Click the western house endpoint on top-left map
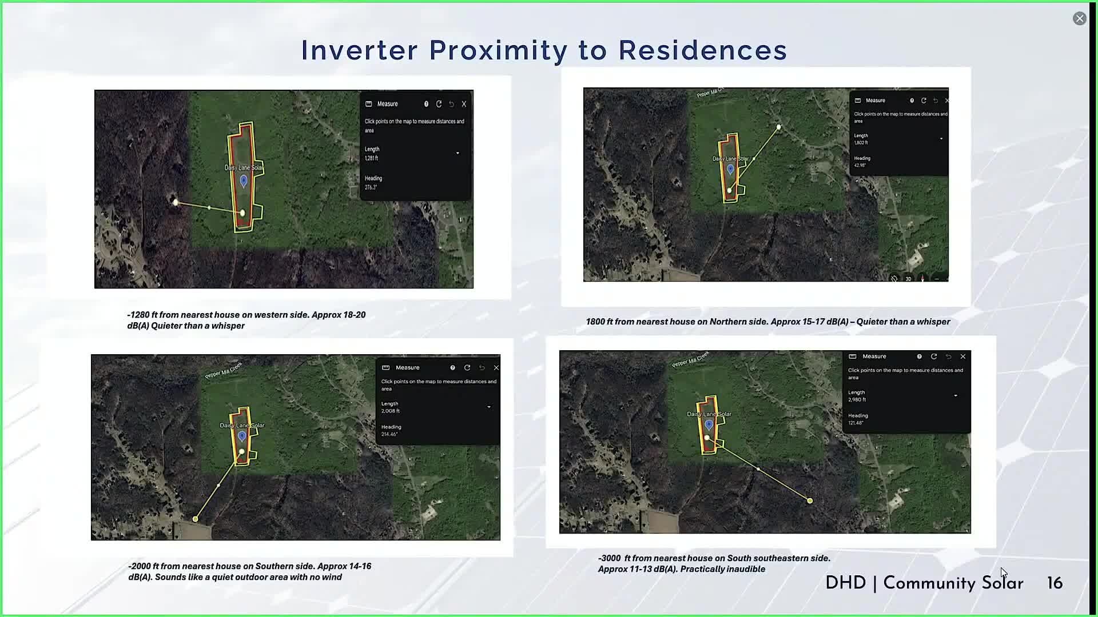Screen dimensions: 1098x617 click(176, 202)
